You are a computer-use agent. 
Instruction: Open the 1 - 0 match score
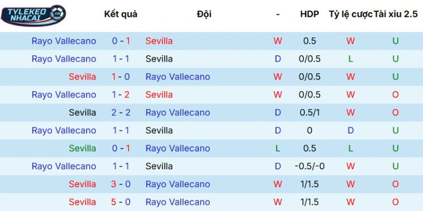[121, 76]
